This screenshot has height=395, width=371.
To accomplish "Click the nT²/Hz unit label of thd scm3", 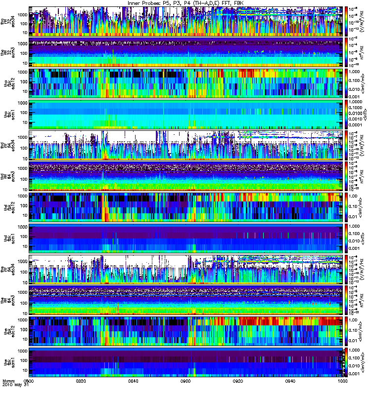I will (x=362, y=176).
